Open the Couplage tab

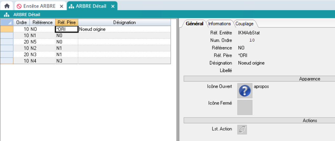pyautogui.click(x=245, y=23)
